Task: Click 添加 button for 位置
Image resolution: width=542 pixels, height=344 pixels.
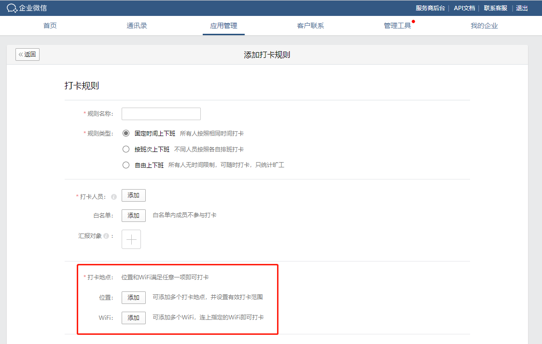Action: click(133, 298)
